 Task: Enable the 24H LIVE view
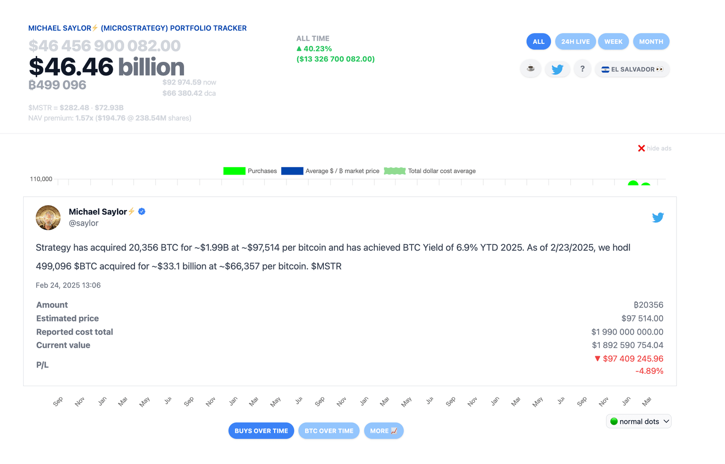575,41
